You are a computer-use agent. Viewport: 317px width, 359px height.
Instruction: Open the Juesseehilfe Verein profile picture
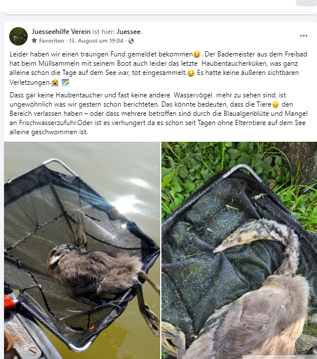pos(18,36)
